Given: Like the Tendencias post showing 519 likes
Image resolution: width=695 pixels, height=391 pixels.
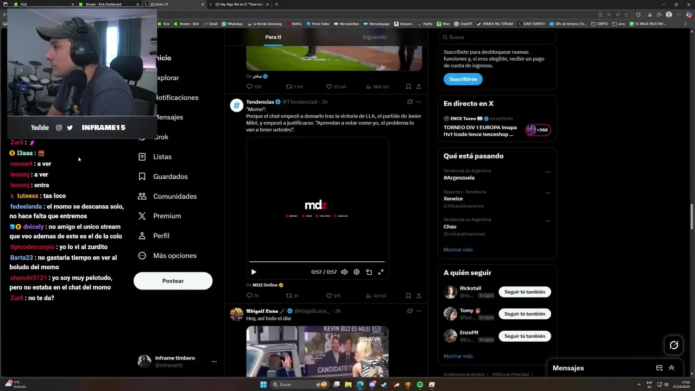Looking at the screenshot, I should coord(333,296).
